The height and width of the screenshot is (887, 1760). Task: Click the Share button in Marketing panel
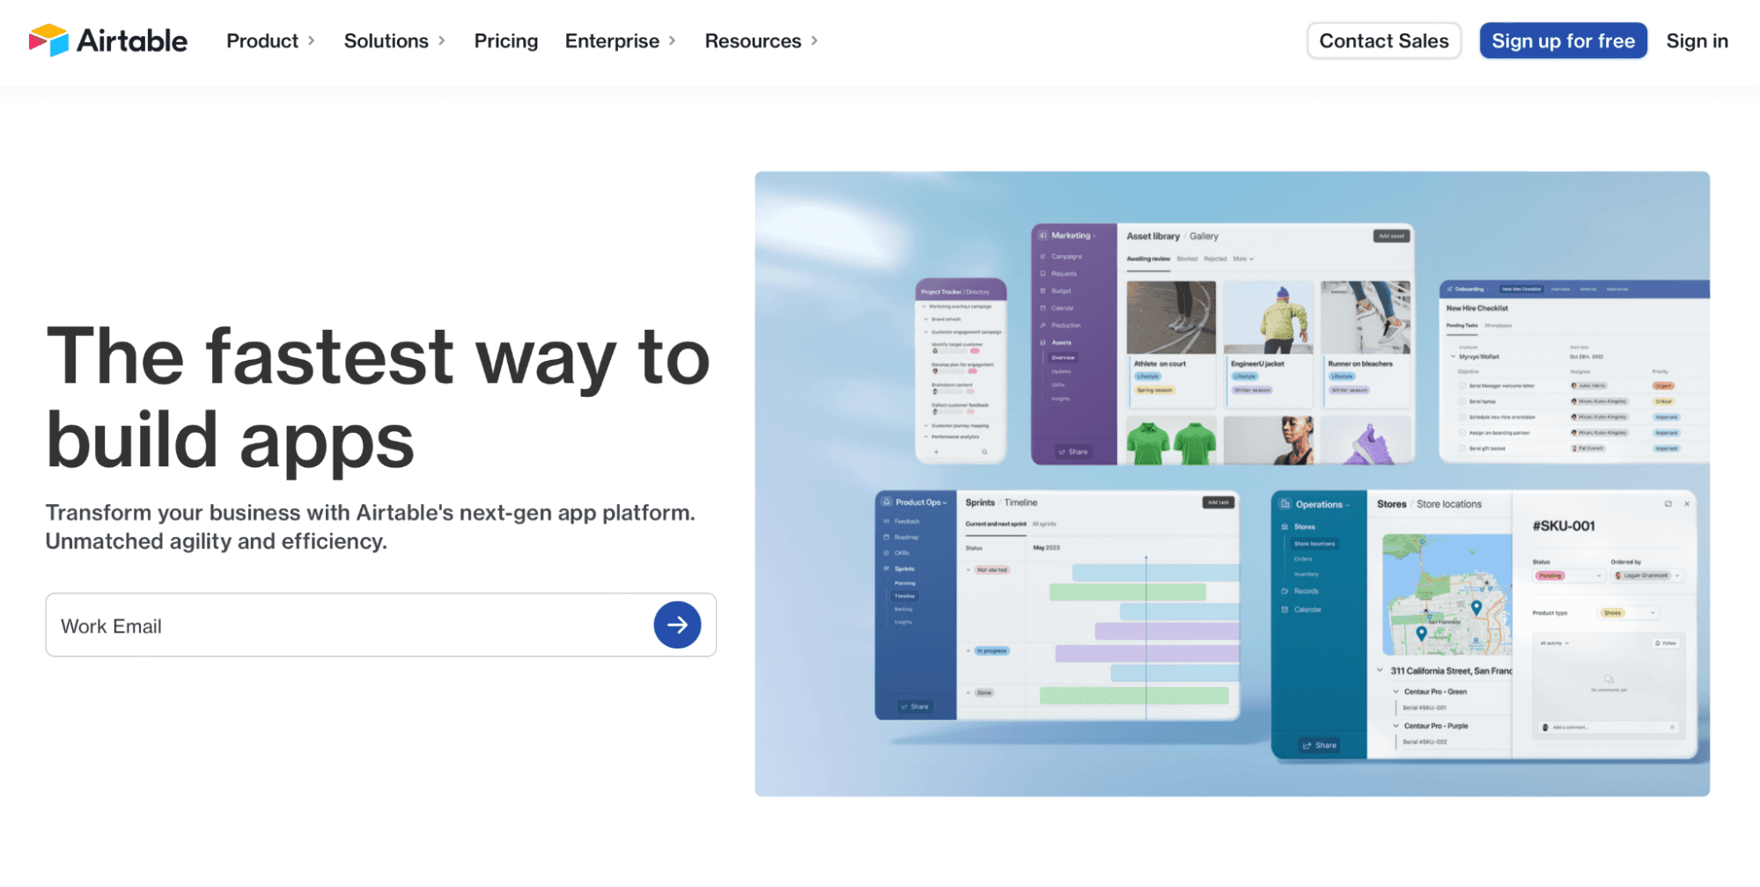pos(1073,451)
